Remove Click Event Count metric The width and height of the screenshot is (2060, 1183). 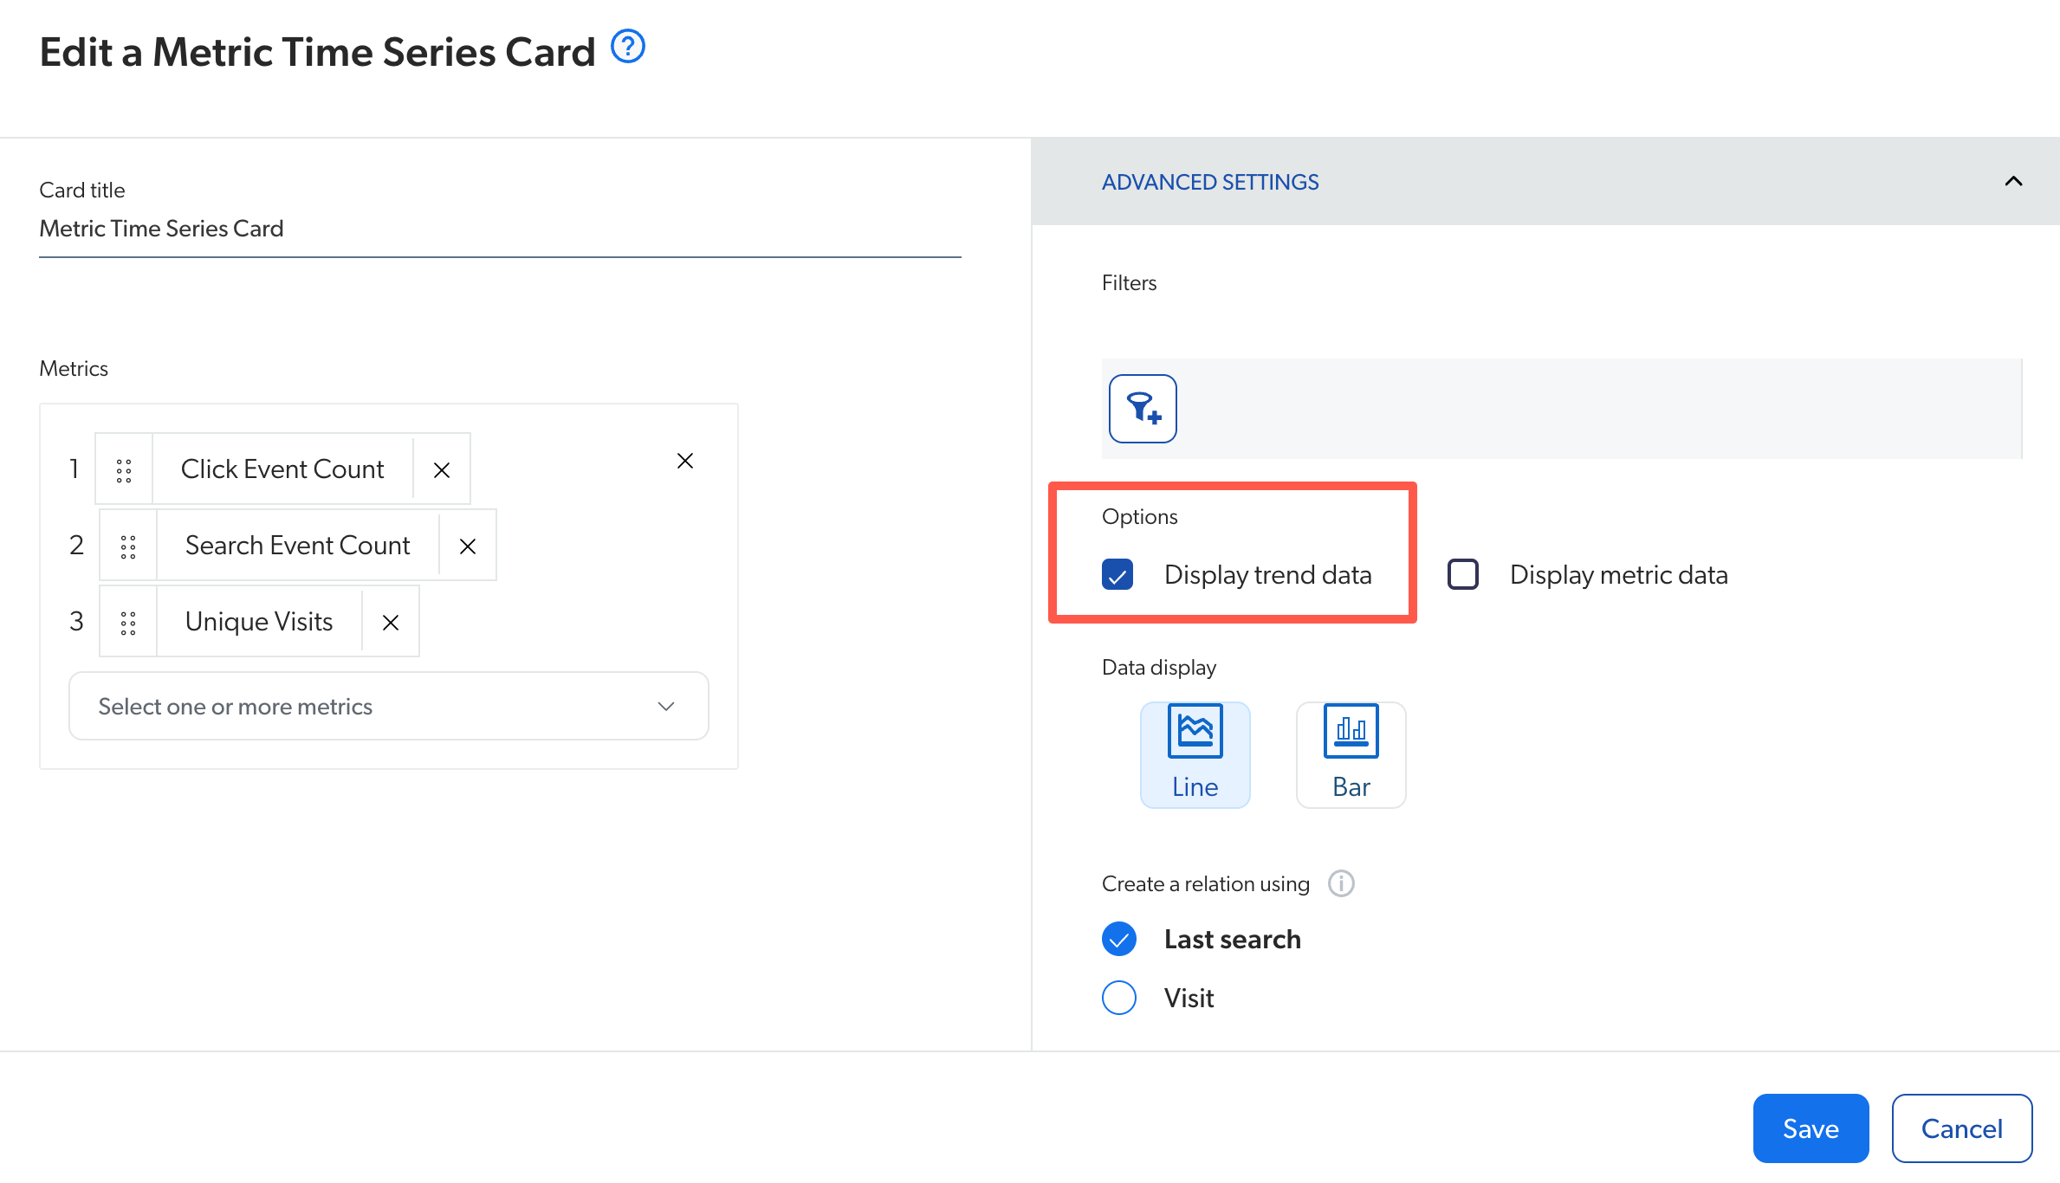pos(440,469)
